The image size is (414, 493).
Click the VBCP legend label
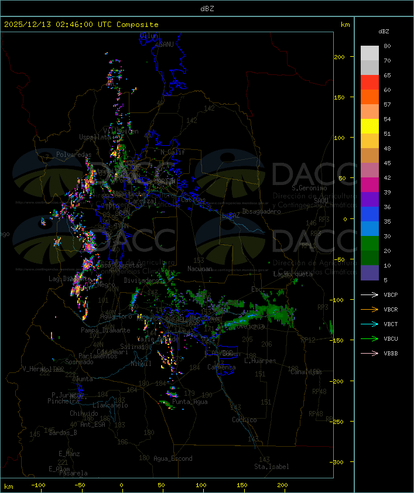click(391, 295)
